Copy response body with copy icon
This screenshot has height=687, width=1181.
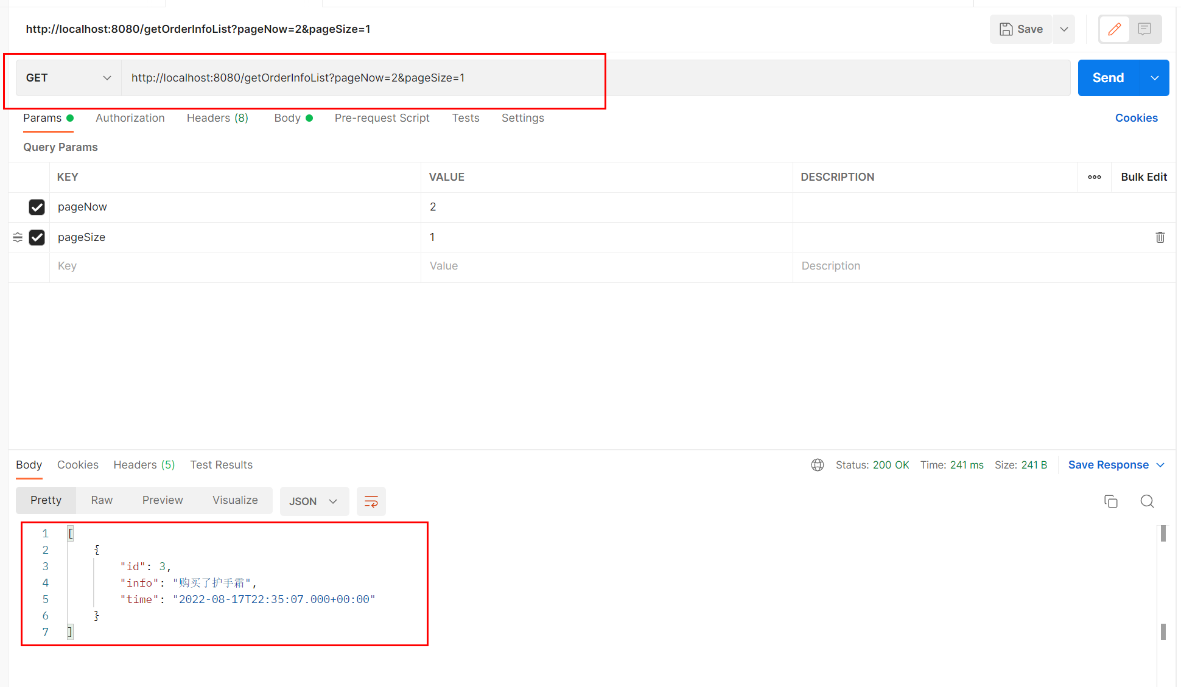(1110, 501)
